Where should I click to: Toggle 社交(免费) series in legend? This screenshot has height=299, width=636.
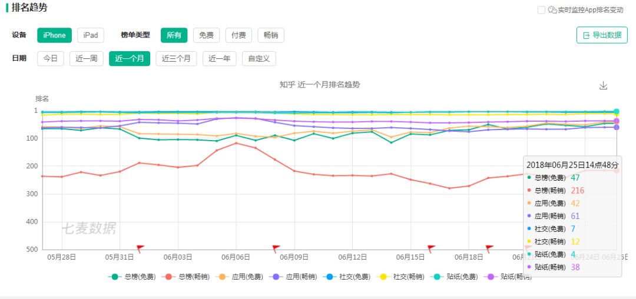(346, 277)
